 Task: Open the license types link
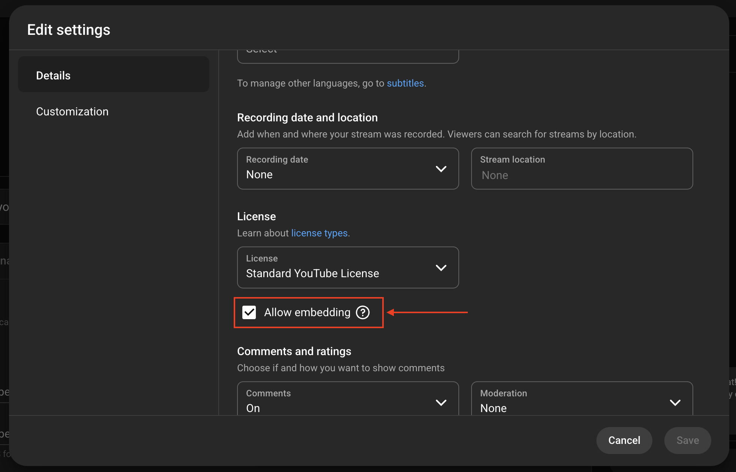(x=319, y=233)
